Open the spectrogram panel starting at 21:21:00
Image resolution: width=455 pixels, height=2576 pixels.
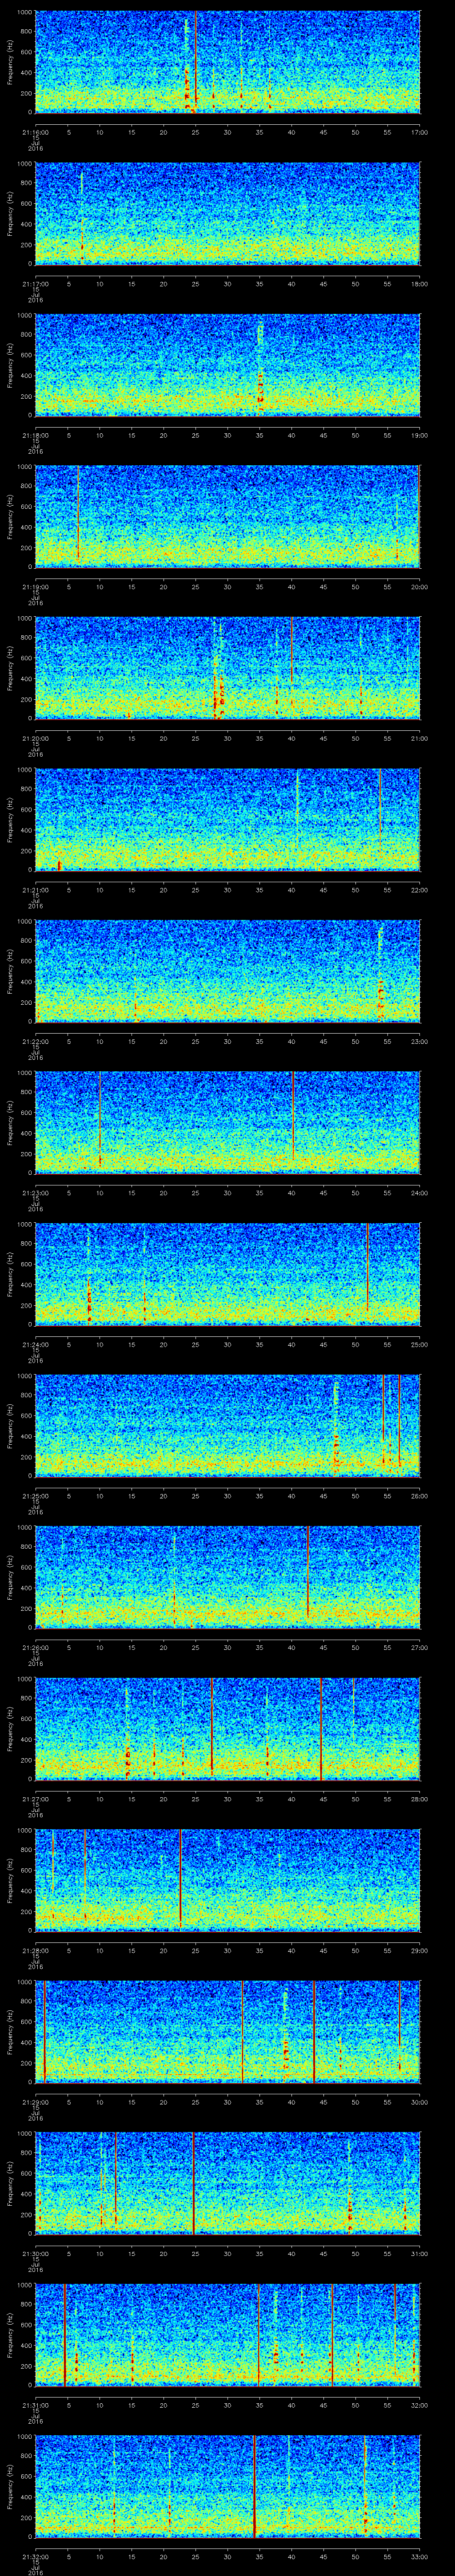[227, 819]
